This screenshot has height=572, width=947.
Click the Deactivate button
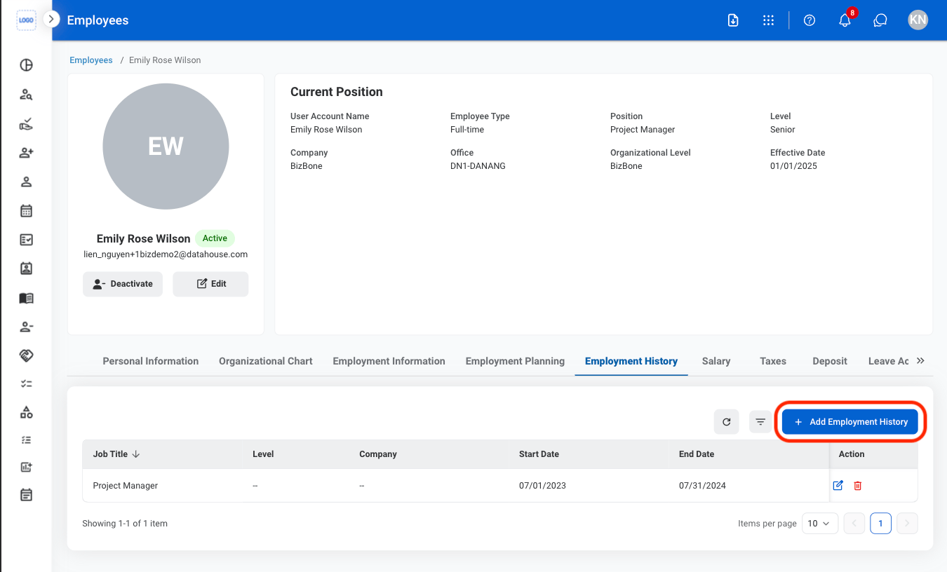click(123, 284)
